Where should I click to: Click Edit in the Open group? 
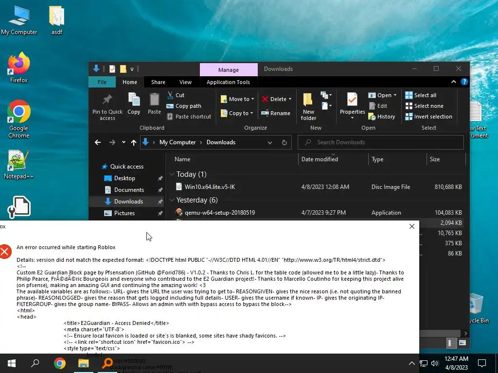tap(378, 106)
